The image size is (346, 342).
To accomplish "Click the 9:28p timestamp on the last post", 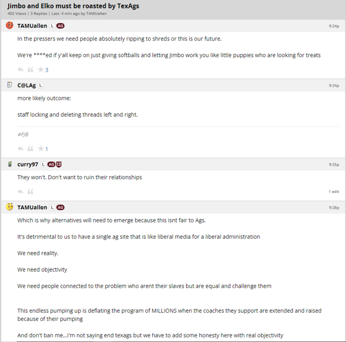I will pos(334,207).
